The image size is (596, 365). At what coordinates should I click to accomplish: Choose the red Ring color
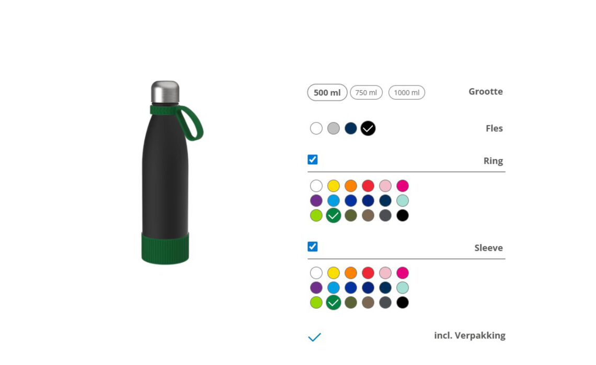coord(368,186)
